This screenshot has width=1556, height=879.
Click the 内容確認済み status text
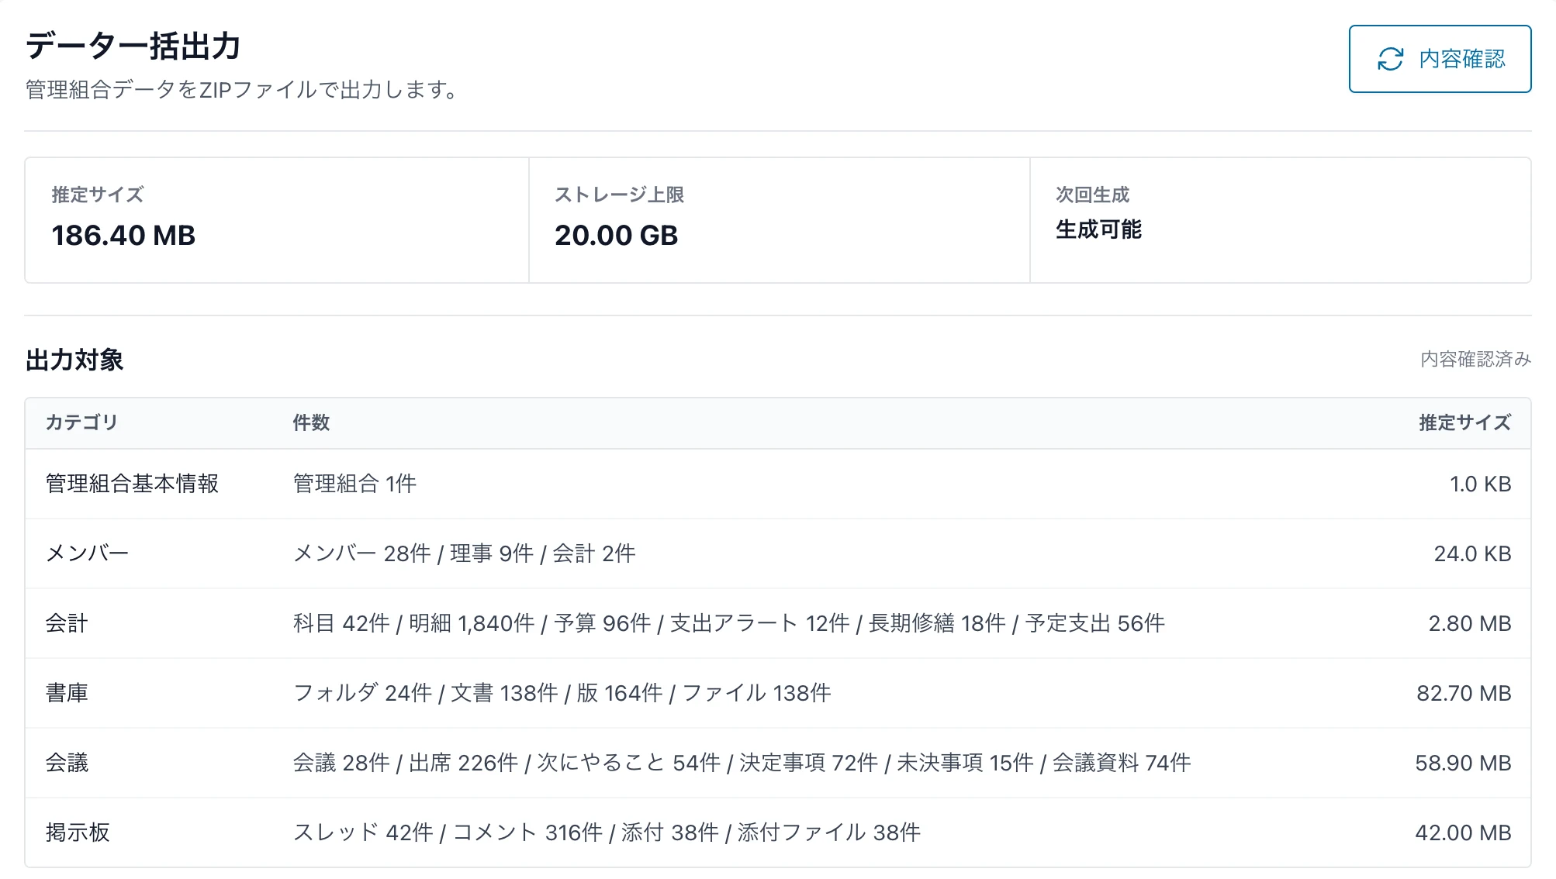(1475, 359)
